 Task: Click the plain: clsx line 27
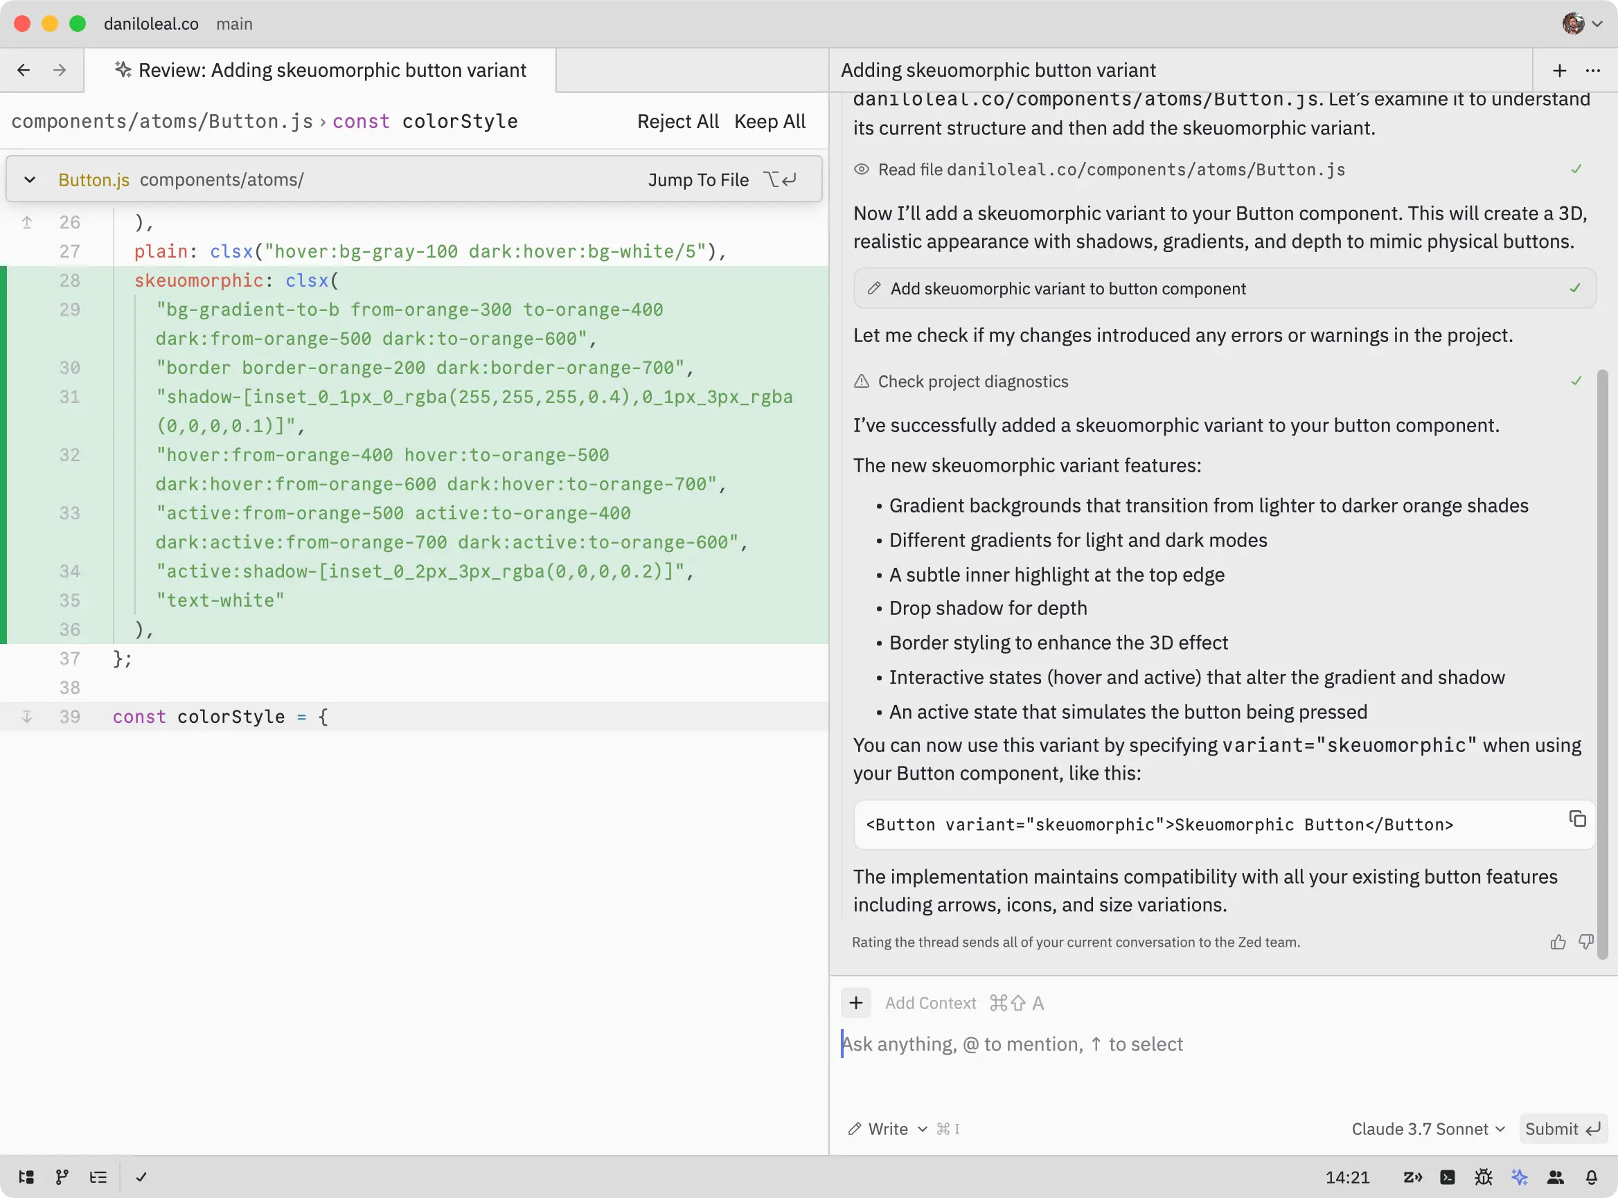[430, 251]
